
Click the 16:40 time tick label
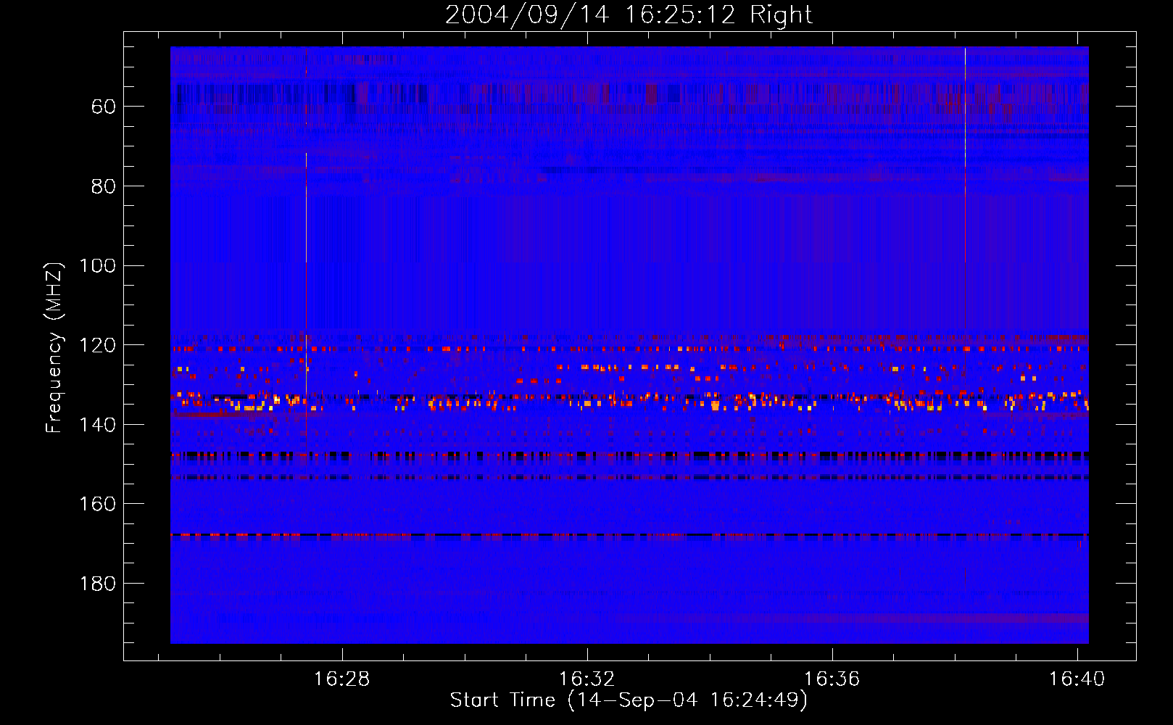coord(1077,679)
